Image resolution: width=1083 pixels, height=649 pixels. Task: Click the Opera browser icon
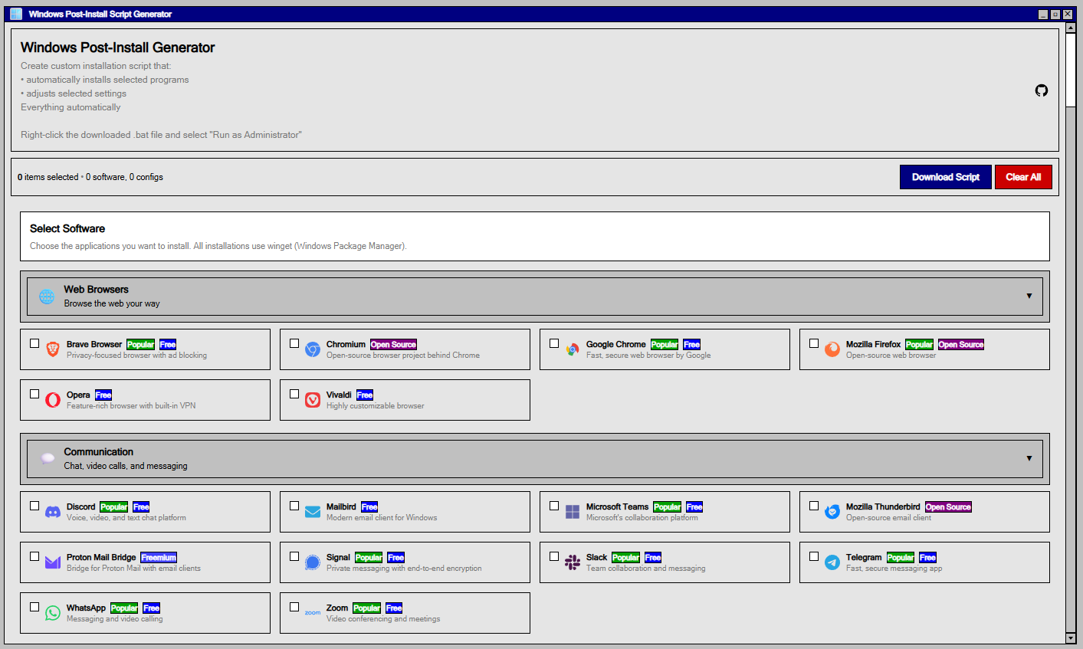[51, 399]
